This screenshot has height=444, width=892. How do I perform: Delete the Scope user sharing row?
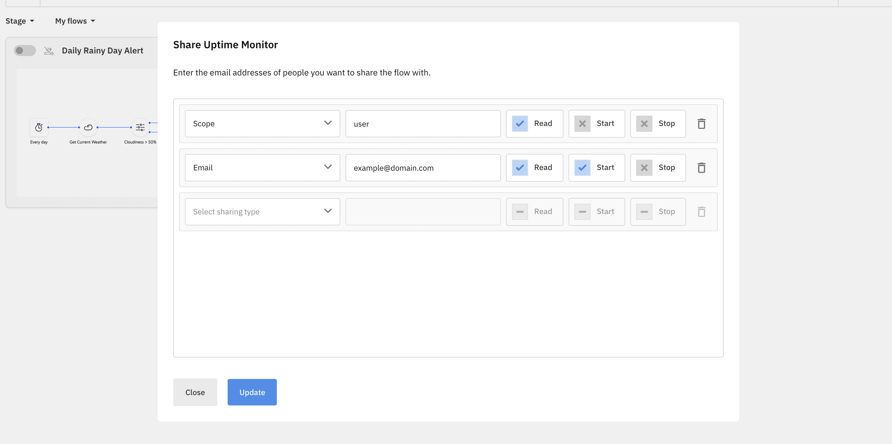coord(701,124)
